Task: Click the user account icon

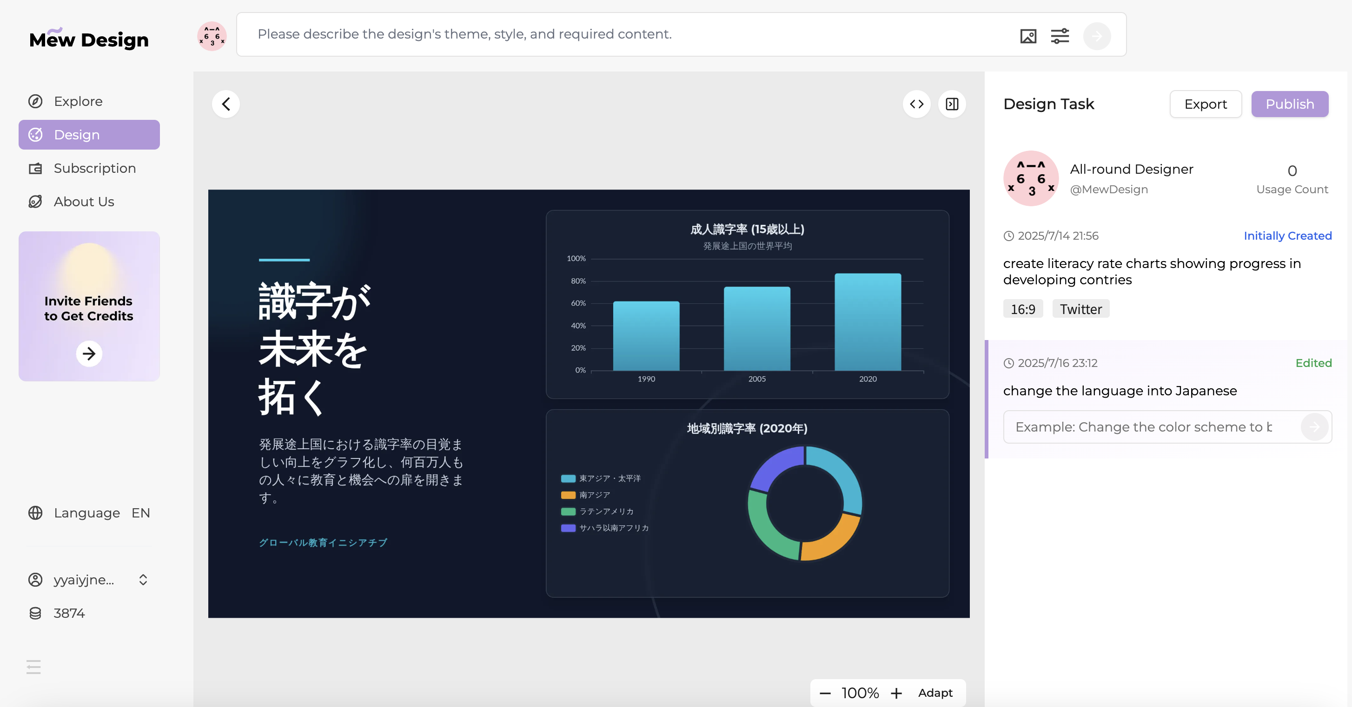Action: coord(35,580)
